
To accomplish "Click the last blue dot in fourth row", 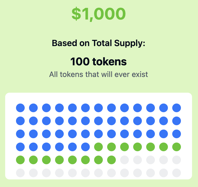I will click(85, 147).
